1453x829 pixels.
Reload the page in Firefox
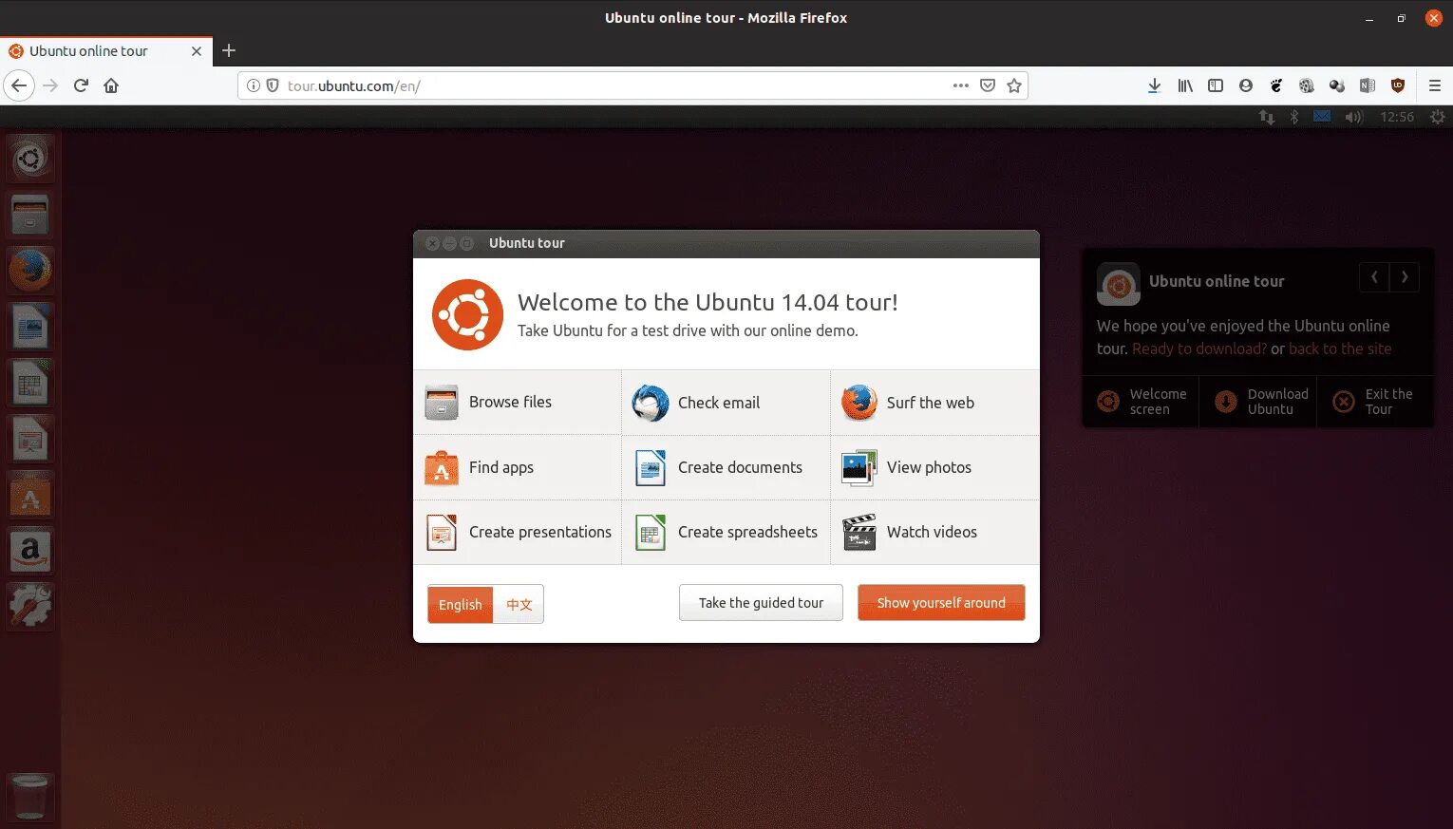tap(81, 85)
